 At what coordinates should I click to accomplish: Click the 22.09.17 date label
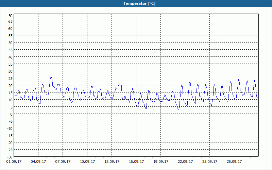185,161
